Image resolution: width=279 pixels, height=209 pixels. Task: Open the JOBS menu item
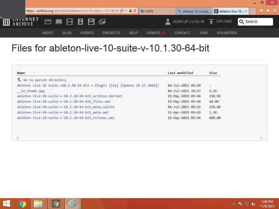coord(203,33)
